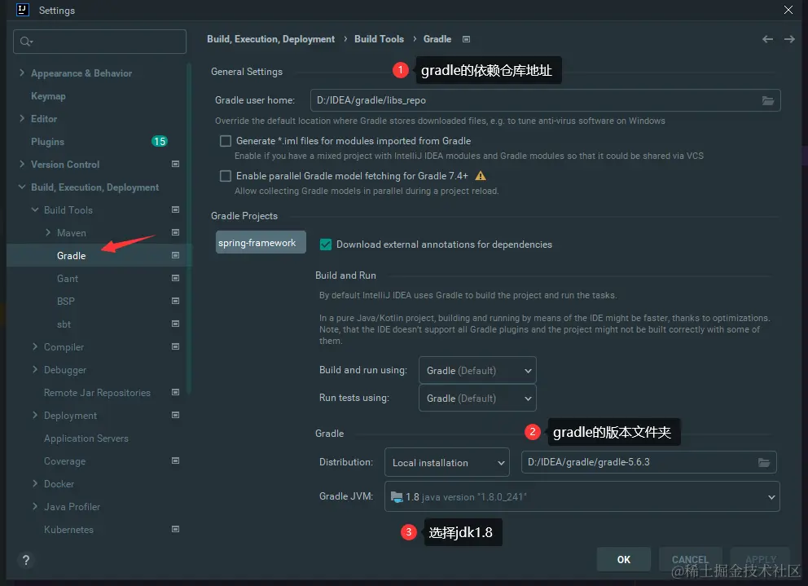Collapse Build, Execution, Deployment section
Image resolution: width=808 pixels, height=586 pixels.
point(22,187)
